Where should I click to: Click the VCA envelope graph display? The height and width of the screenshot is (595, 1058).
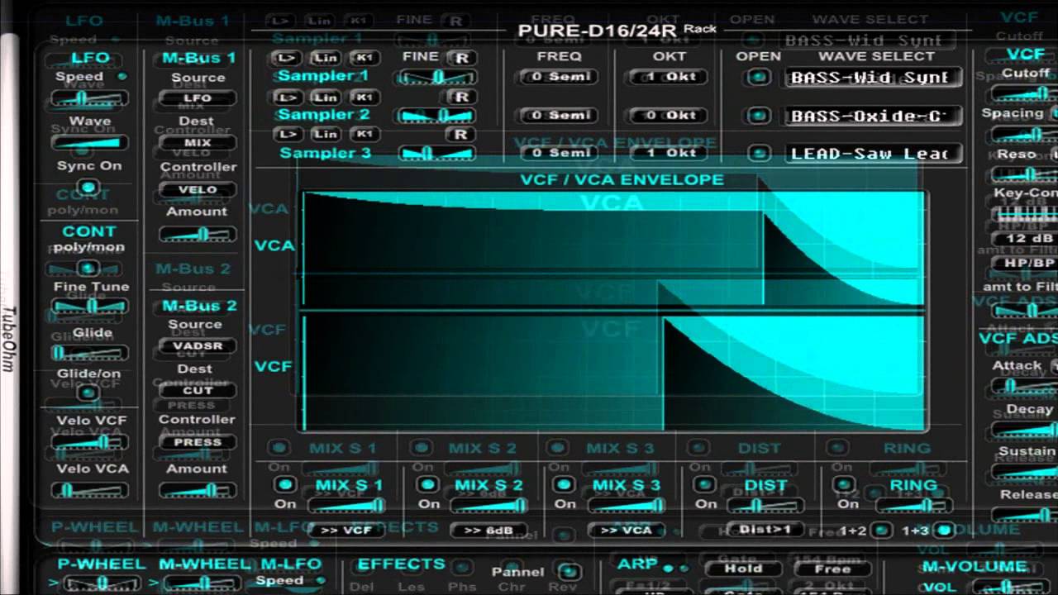point(612,249)
